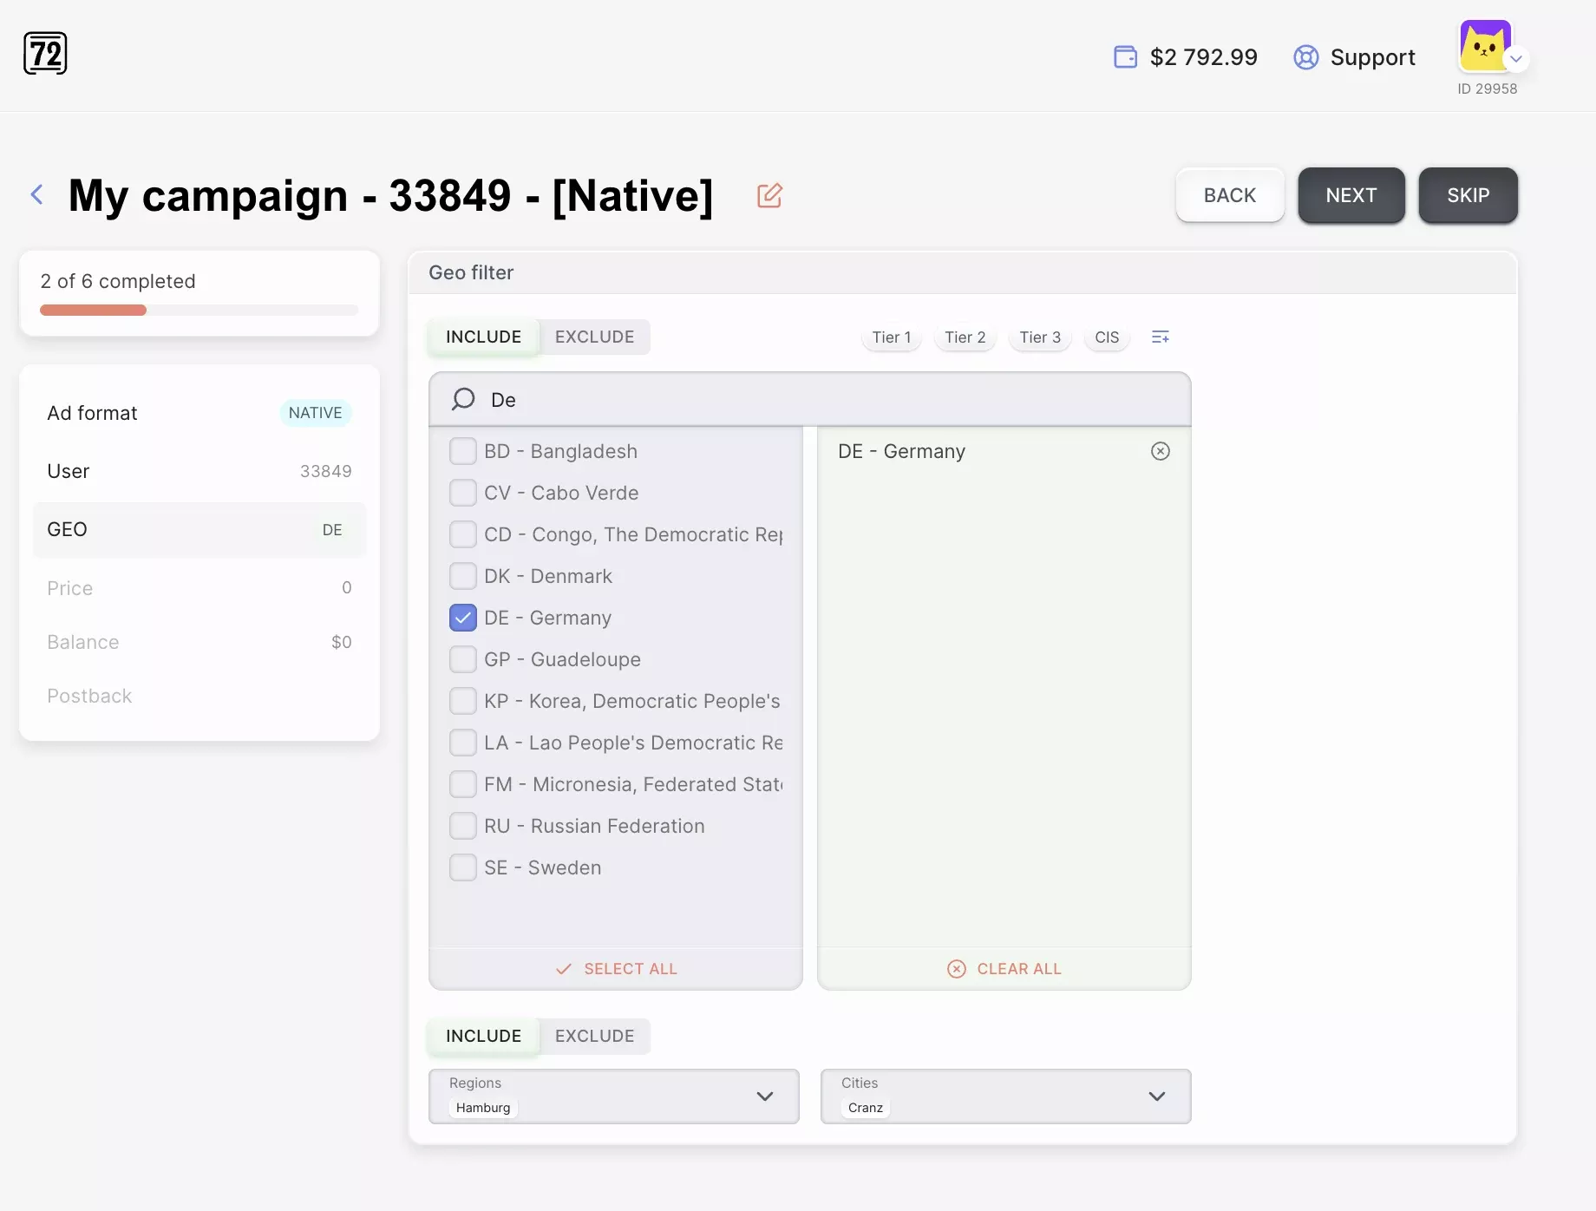This screenshot has width=1596, height=1211.
Task: Click the NEXT button
Action: (1351, 195)
